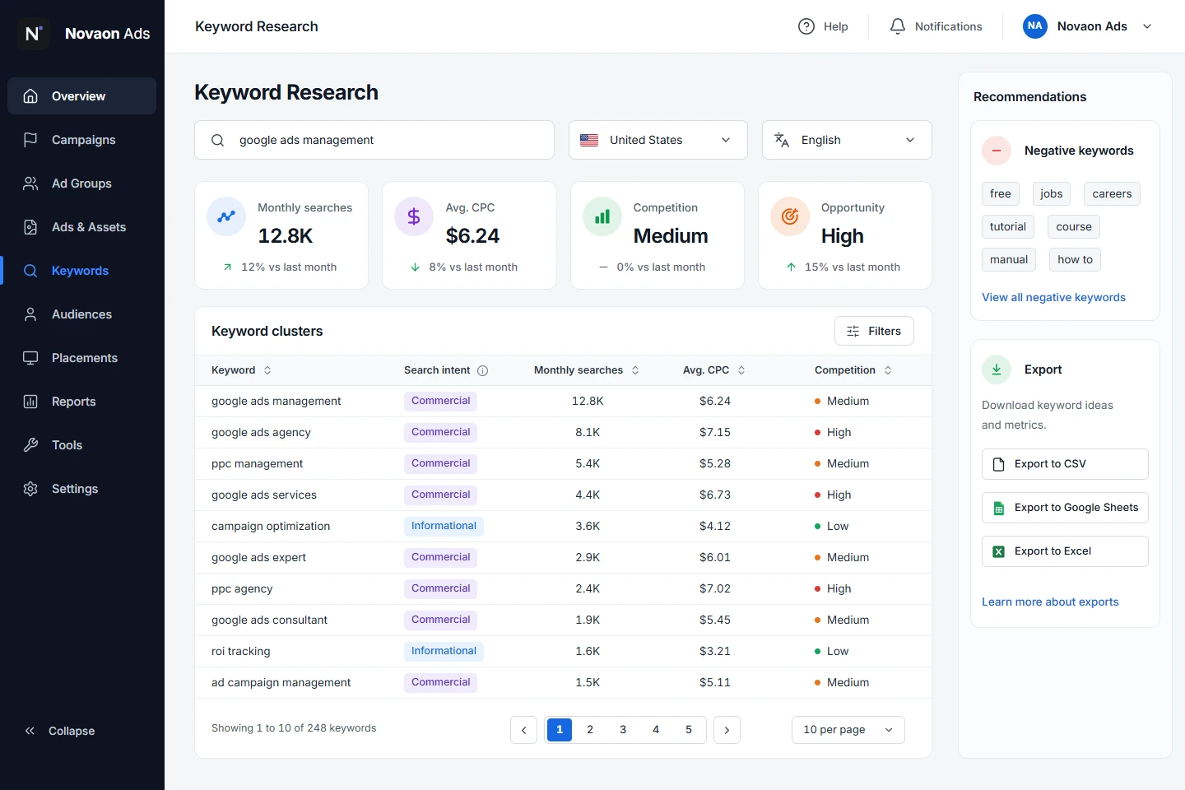Click the search magnifier icon in keyword field
This screenshot has width=1185, height=790.
(217, 141)
